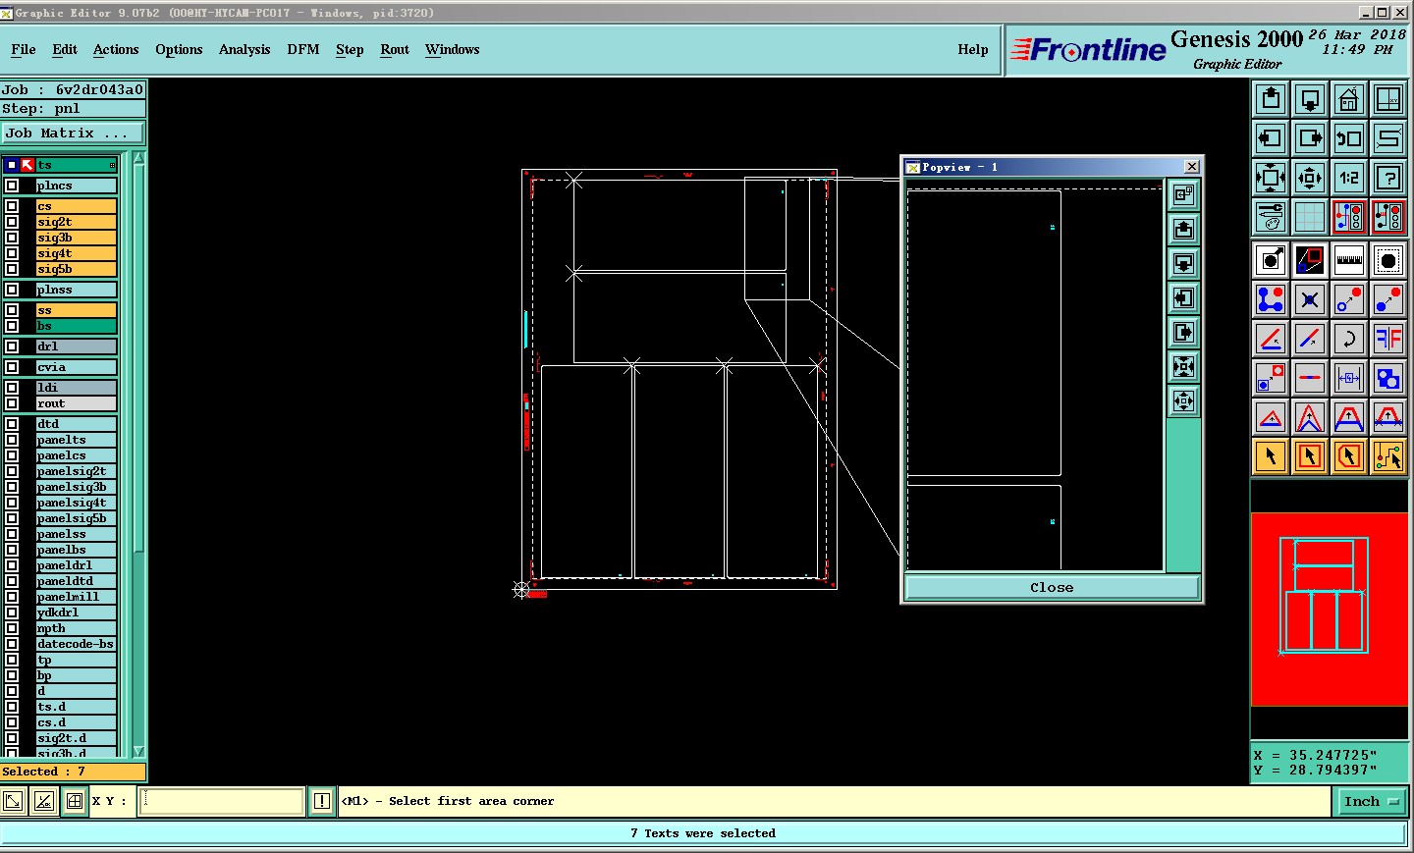Toggle the grid display icon
This screenshot has width=1414, height=853.
pos(1310,217)
